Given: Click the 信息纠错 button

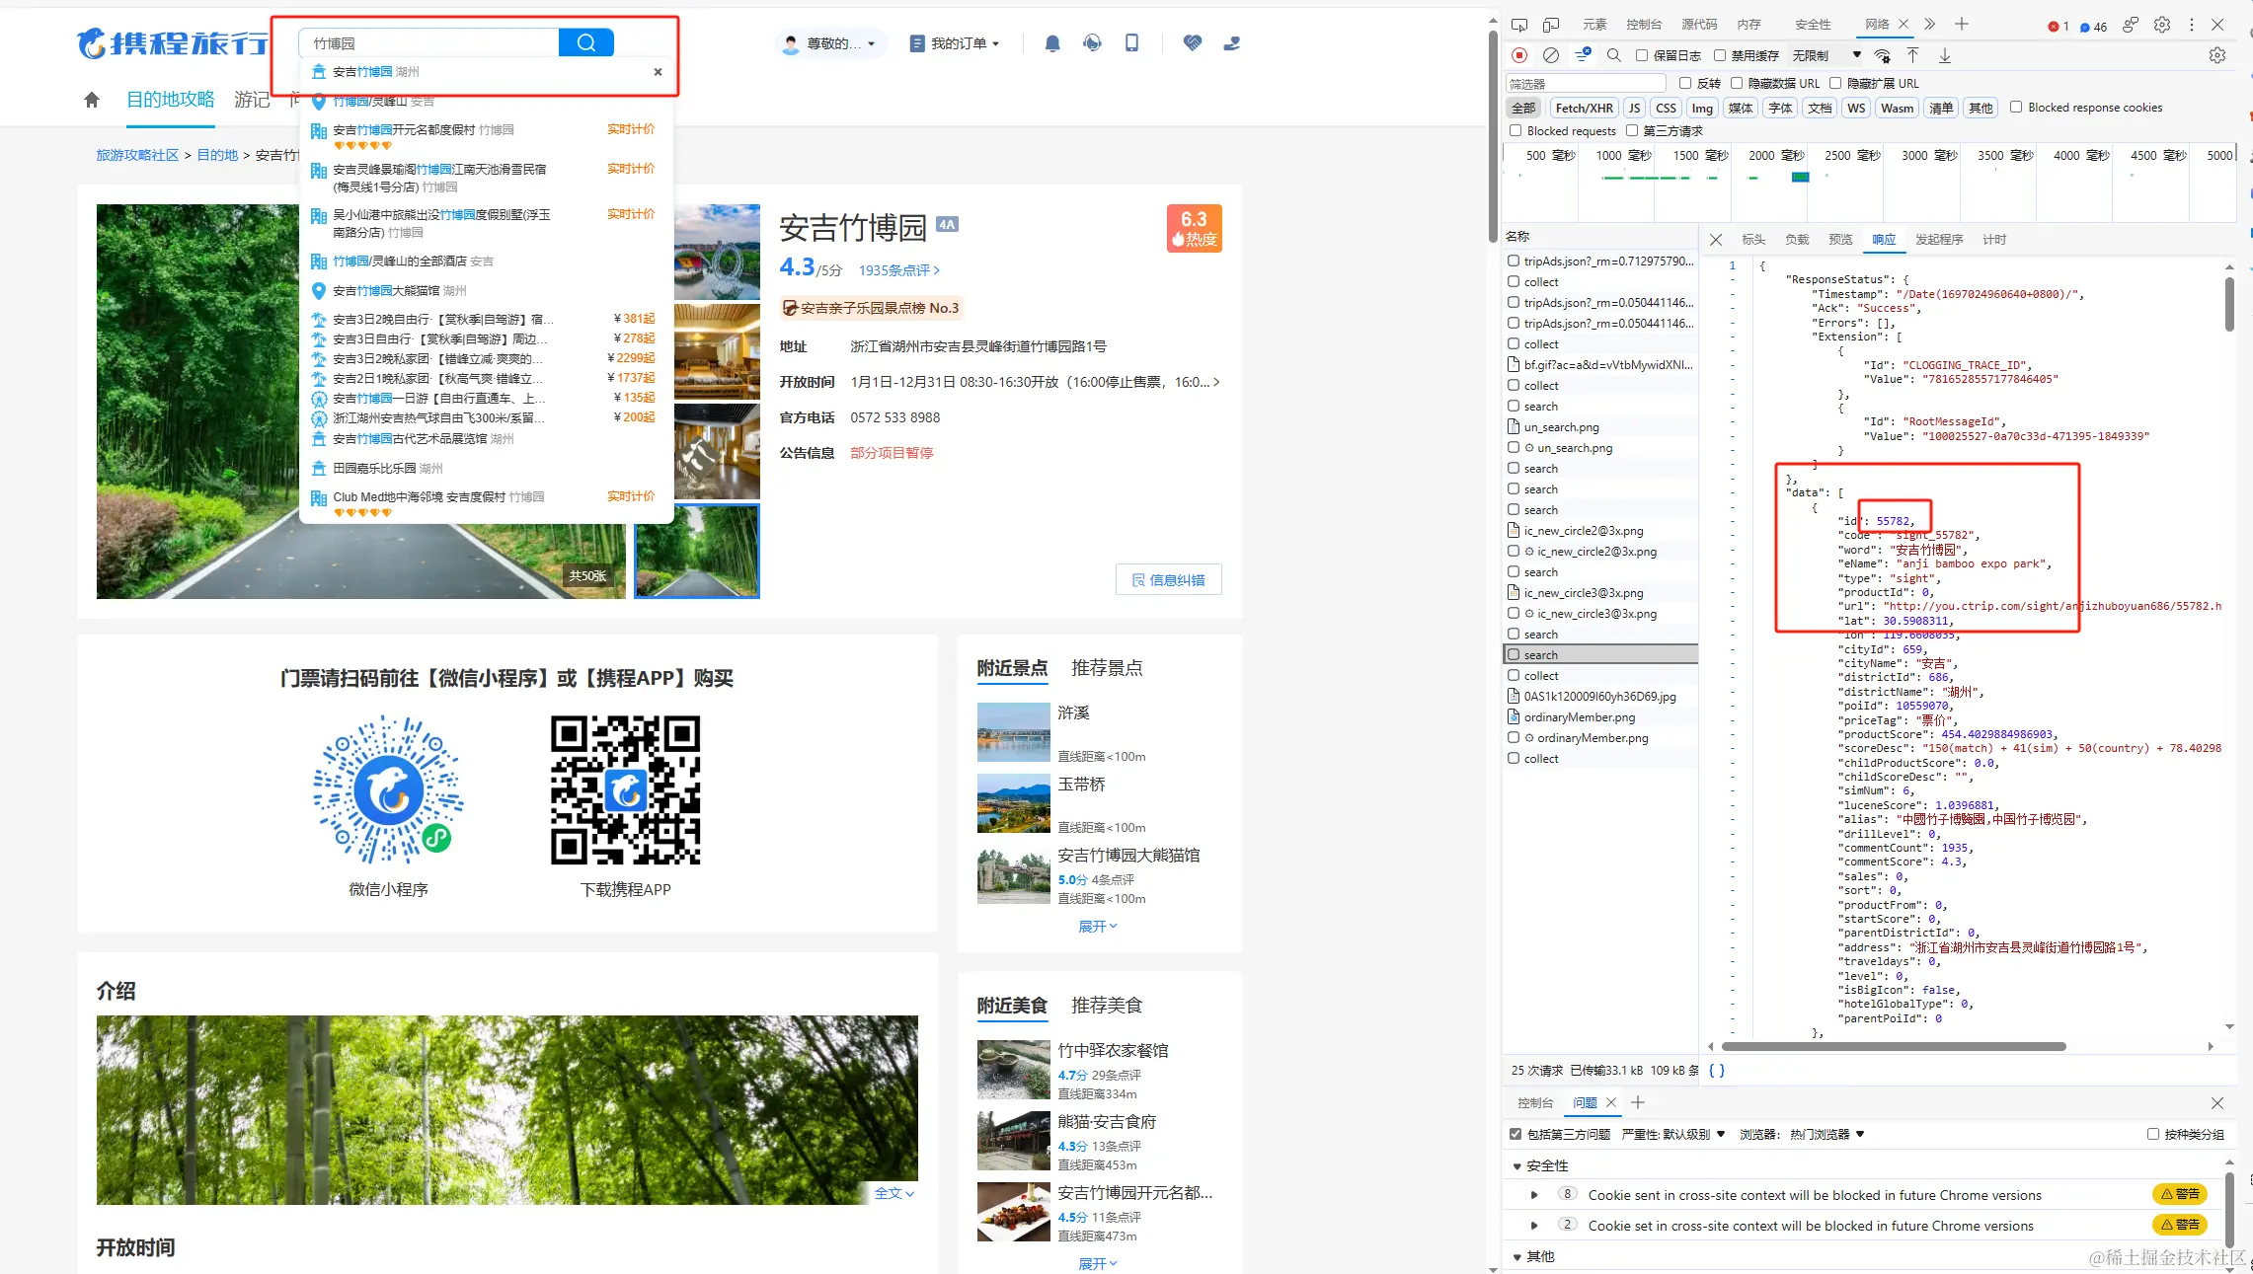Looking at the screenshot, I should [x=1169, y=580].
